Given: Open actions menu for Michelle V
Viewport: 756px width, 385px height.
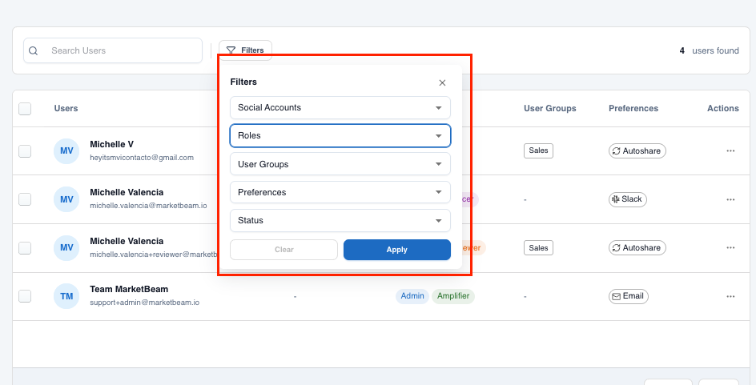Looking at the screenshot, I should pos(730,150).
